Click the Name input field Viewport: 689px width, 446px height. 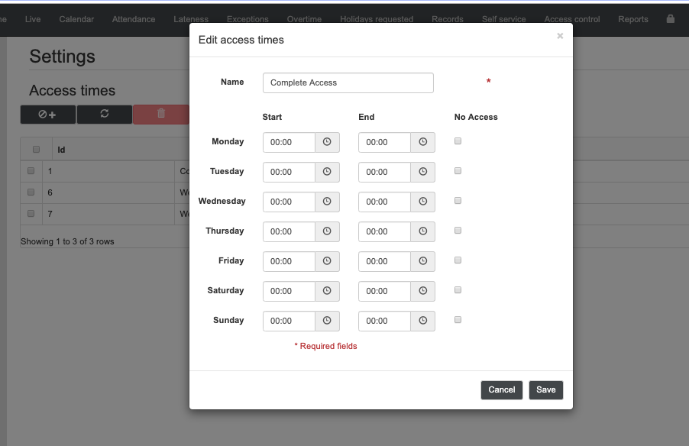pyautogui.click(x=348, y=82)
